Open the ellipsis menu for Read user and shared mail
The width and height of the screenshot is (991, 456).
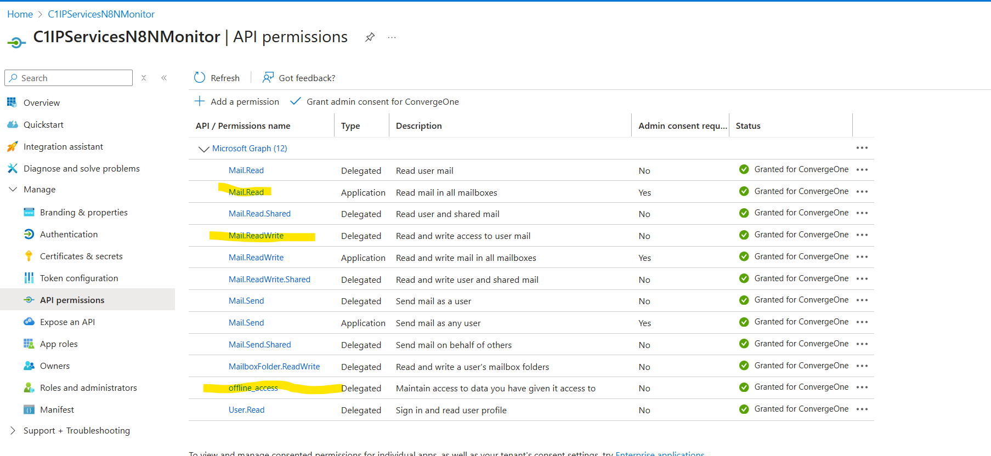862,213
